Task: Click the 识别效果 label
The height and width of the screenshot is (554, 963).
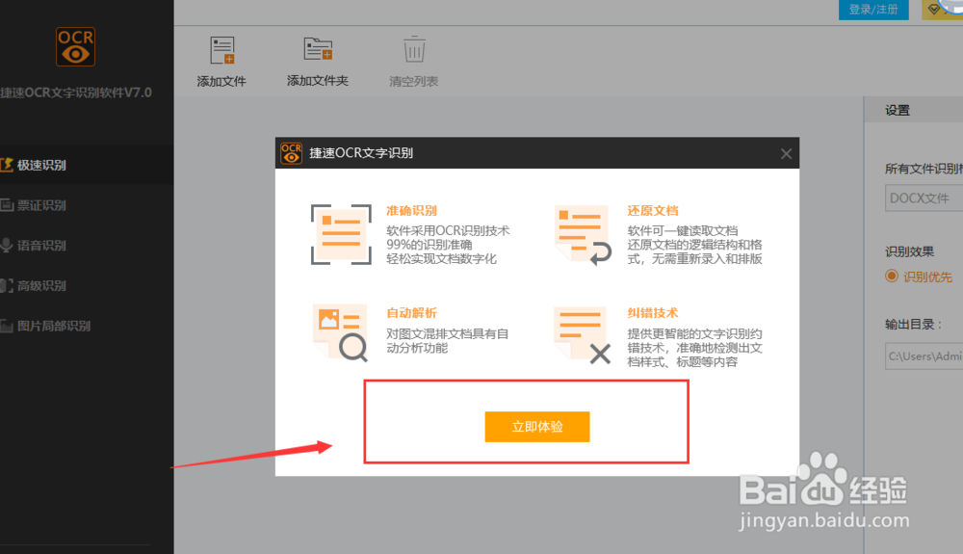Action: 909,251
